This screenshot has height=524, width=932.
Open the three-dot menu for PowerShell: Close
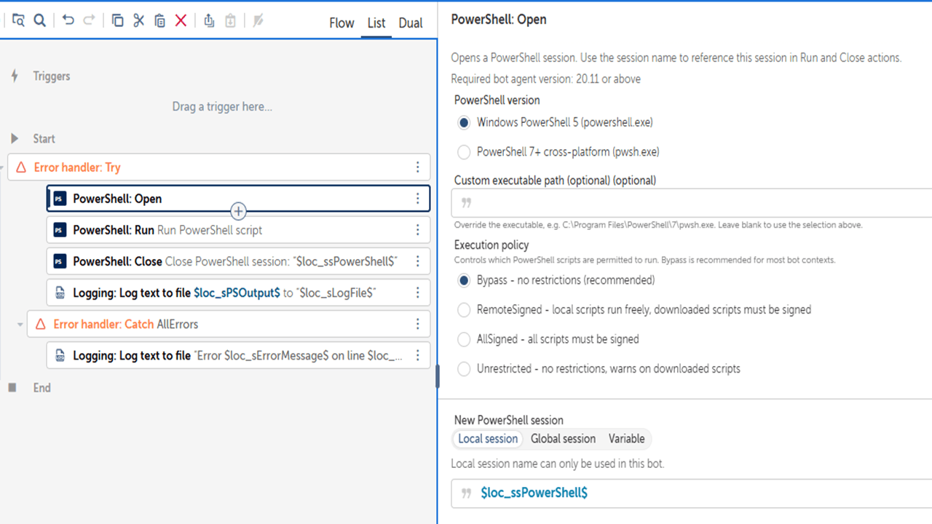(417, 261)
